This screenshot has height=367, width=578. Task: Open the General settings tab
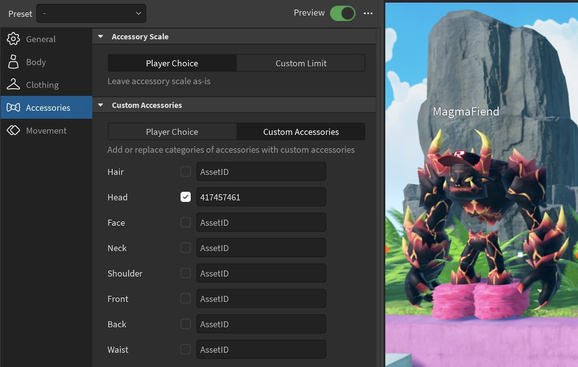point(46,39)
